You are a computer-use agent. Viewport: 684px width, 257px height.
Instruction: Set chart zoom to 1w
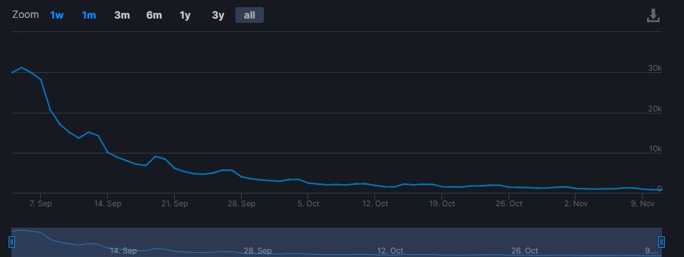pos(57,15)
